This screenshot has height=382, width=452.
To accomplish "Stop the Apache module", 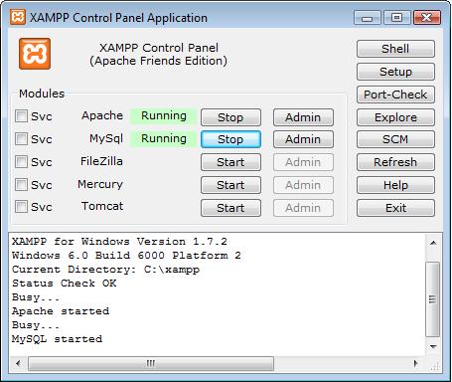I will pyautogui.click(x=230, y=117).
